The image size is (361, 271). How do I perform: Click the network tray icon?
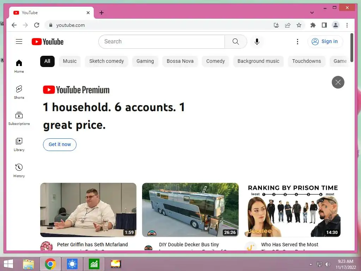[x=319, y=264]
